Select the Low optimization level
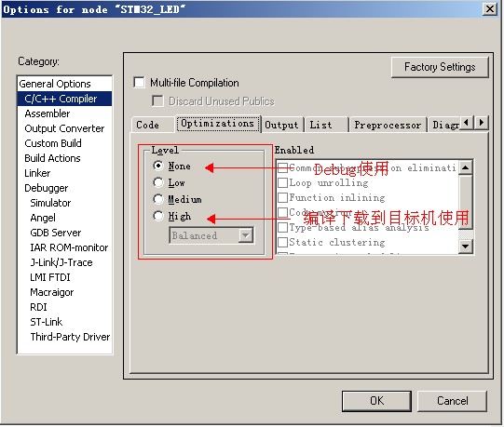 tap(158, 182)
